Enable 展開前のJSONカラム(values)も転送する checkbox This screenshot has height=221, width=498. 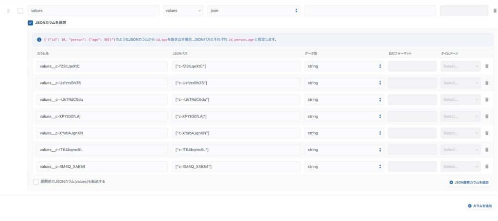click(x=36, y=182)
